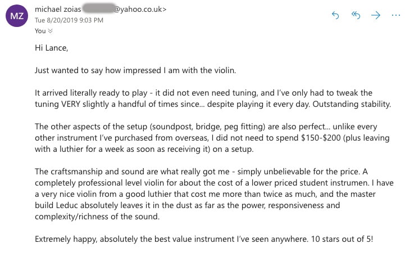The width and height of the screenshot is (405, 257).
Task: Click the purple MZ sender avatar
Action: click(16, 16)
